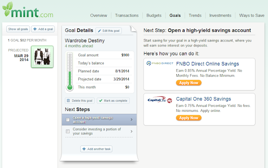Screen dimensions: 268x168
Task: Click the pencil icon on Edit this goal
Action: (x=99, y=31)
